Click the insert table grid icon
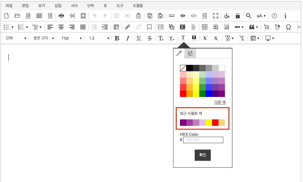Image resolution: width=303 pixels, height=182 pixels. tap(204, 27)
